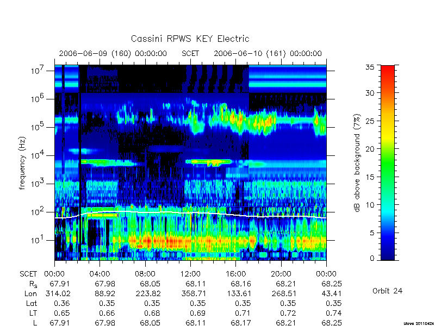
Task: Click the Lon value 223.82
Action: (x=148, y=293)
